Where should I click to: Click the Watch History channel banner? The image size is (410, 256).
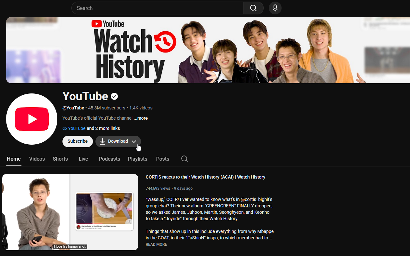pyautogui.click(x=208, y=50)
